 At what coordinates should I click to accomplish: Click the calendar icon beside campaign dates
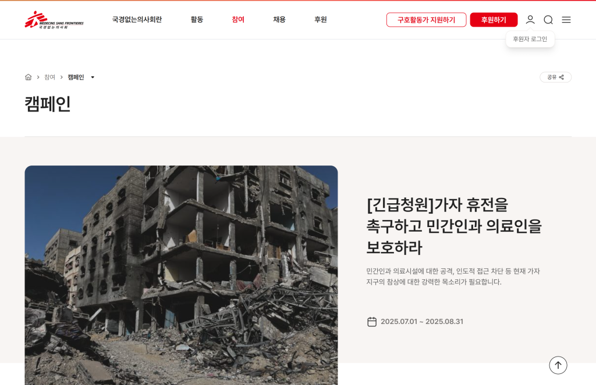[372, 322]
